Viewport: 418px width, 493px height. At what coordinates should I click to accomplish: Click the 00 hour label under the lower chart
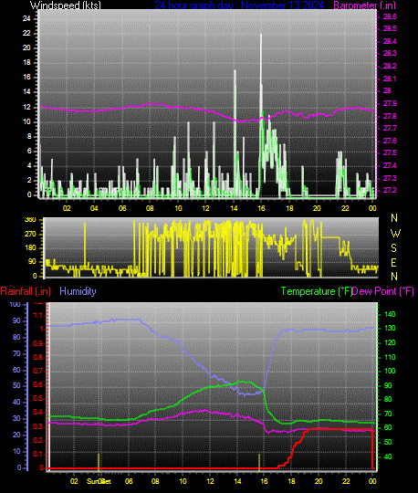372,481
